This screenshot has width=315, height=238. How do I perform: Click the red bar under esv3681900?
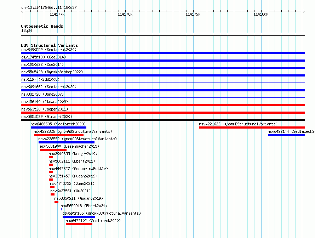coord(53,150)
